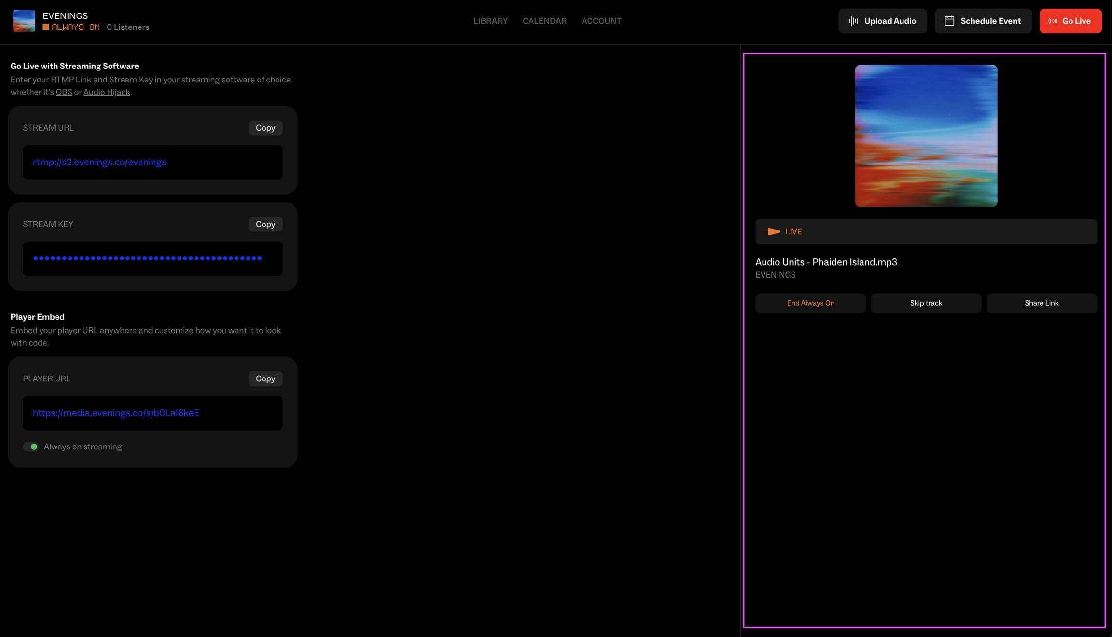Screen dimensions: 1112x637
Task: Copy the Stream URL
Action: (265, 128)
